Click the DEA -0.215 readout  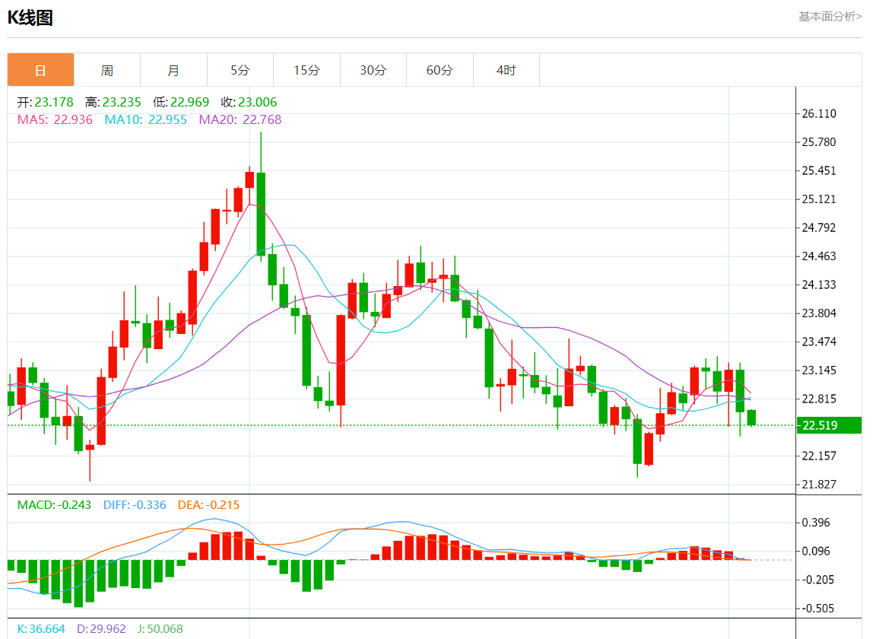[208, 504]
